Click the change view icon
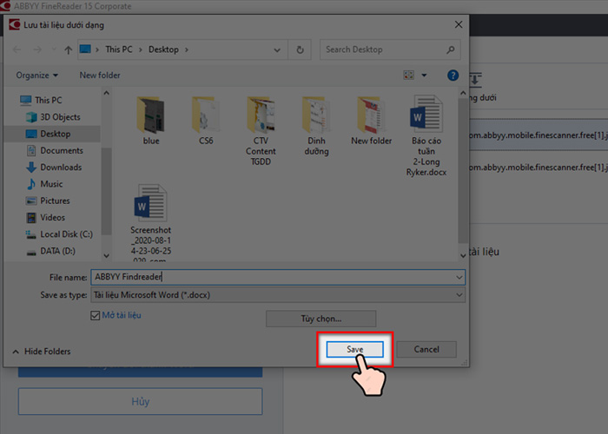608x434 pixels. [x=409, y=76]
